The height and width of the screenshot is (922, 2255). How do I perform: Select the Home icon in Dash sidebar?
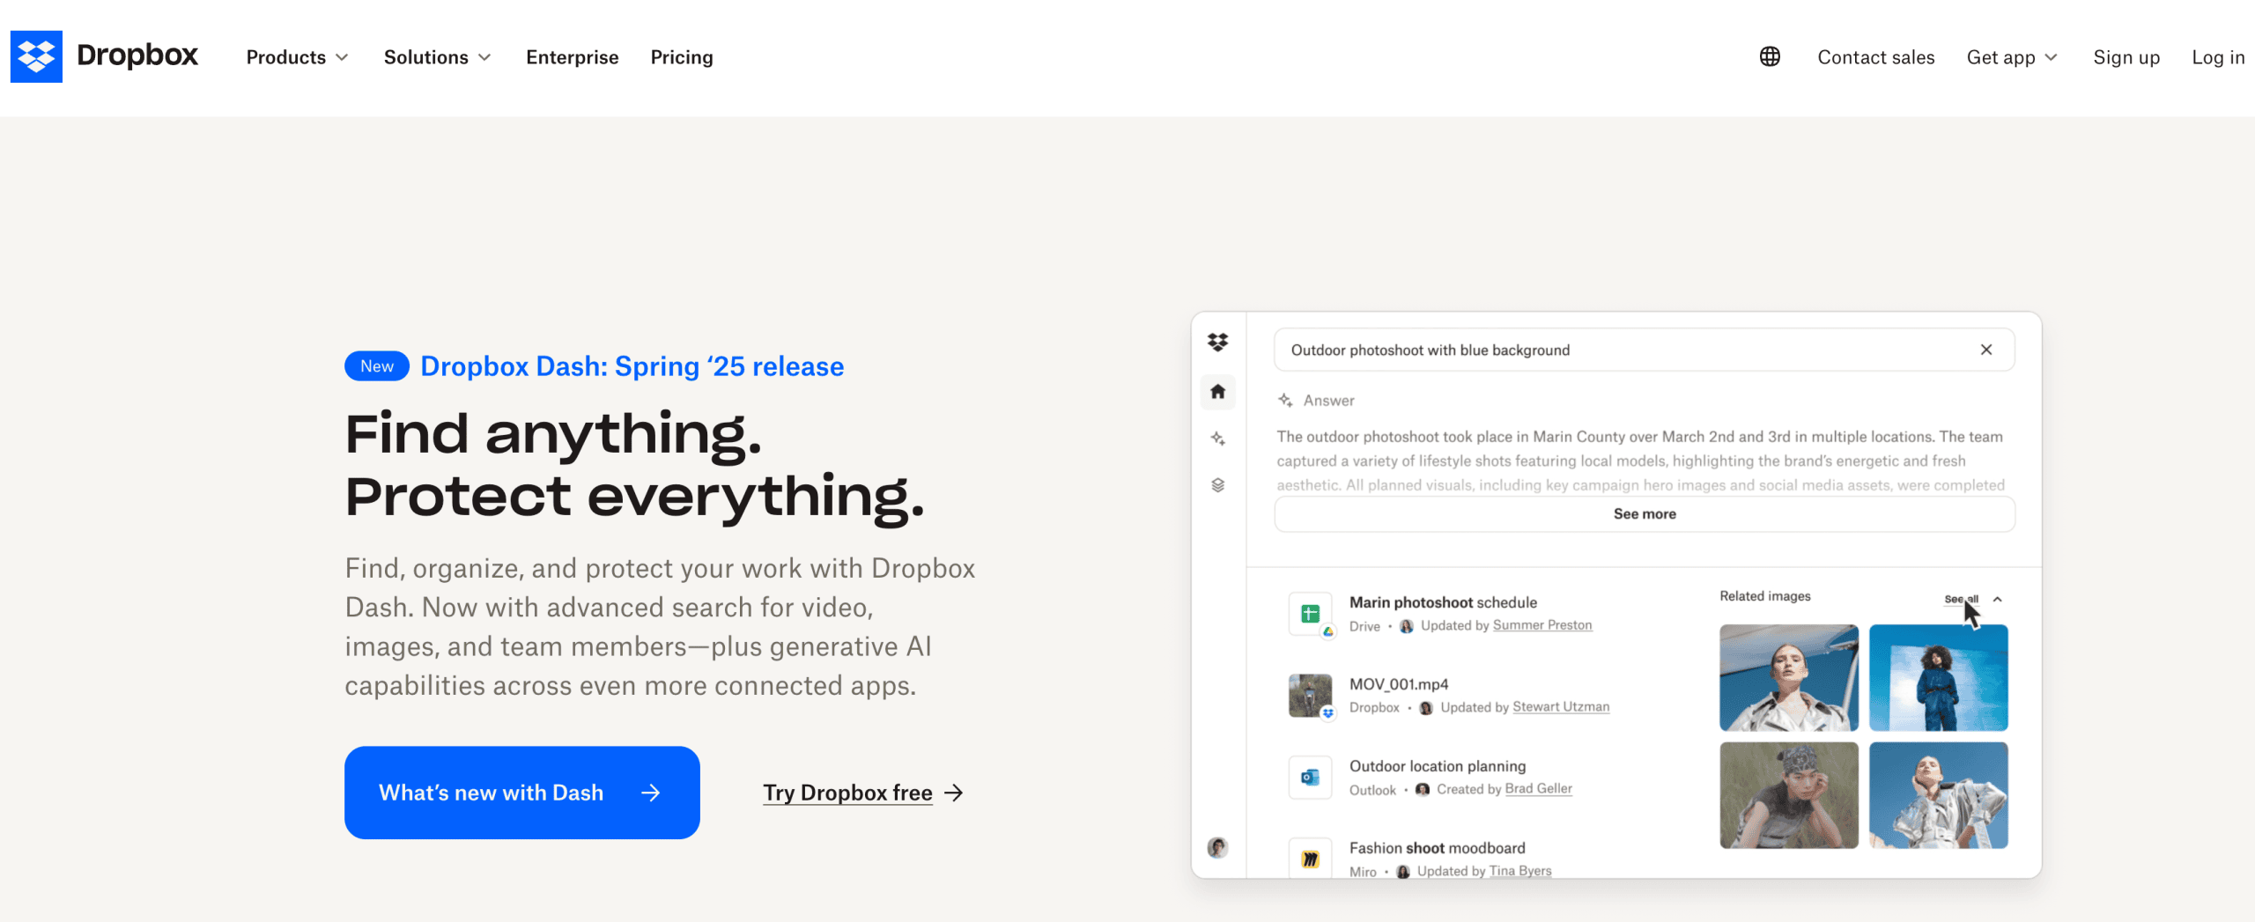click(1217, 391)
